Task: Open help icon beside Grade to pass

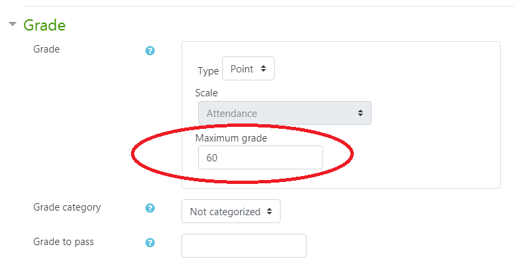Action: pos(150,242)
